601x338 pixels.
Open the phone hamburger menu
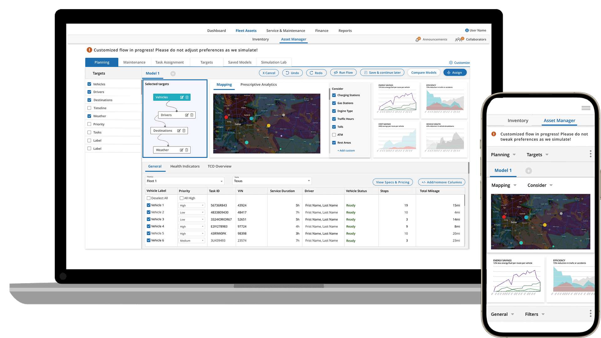click(x=586, y=108)
